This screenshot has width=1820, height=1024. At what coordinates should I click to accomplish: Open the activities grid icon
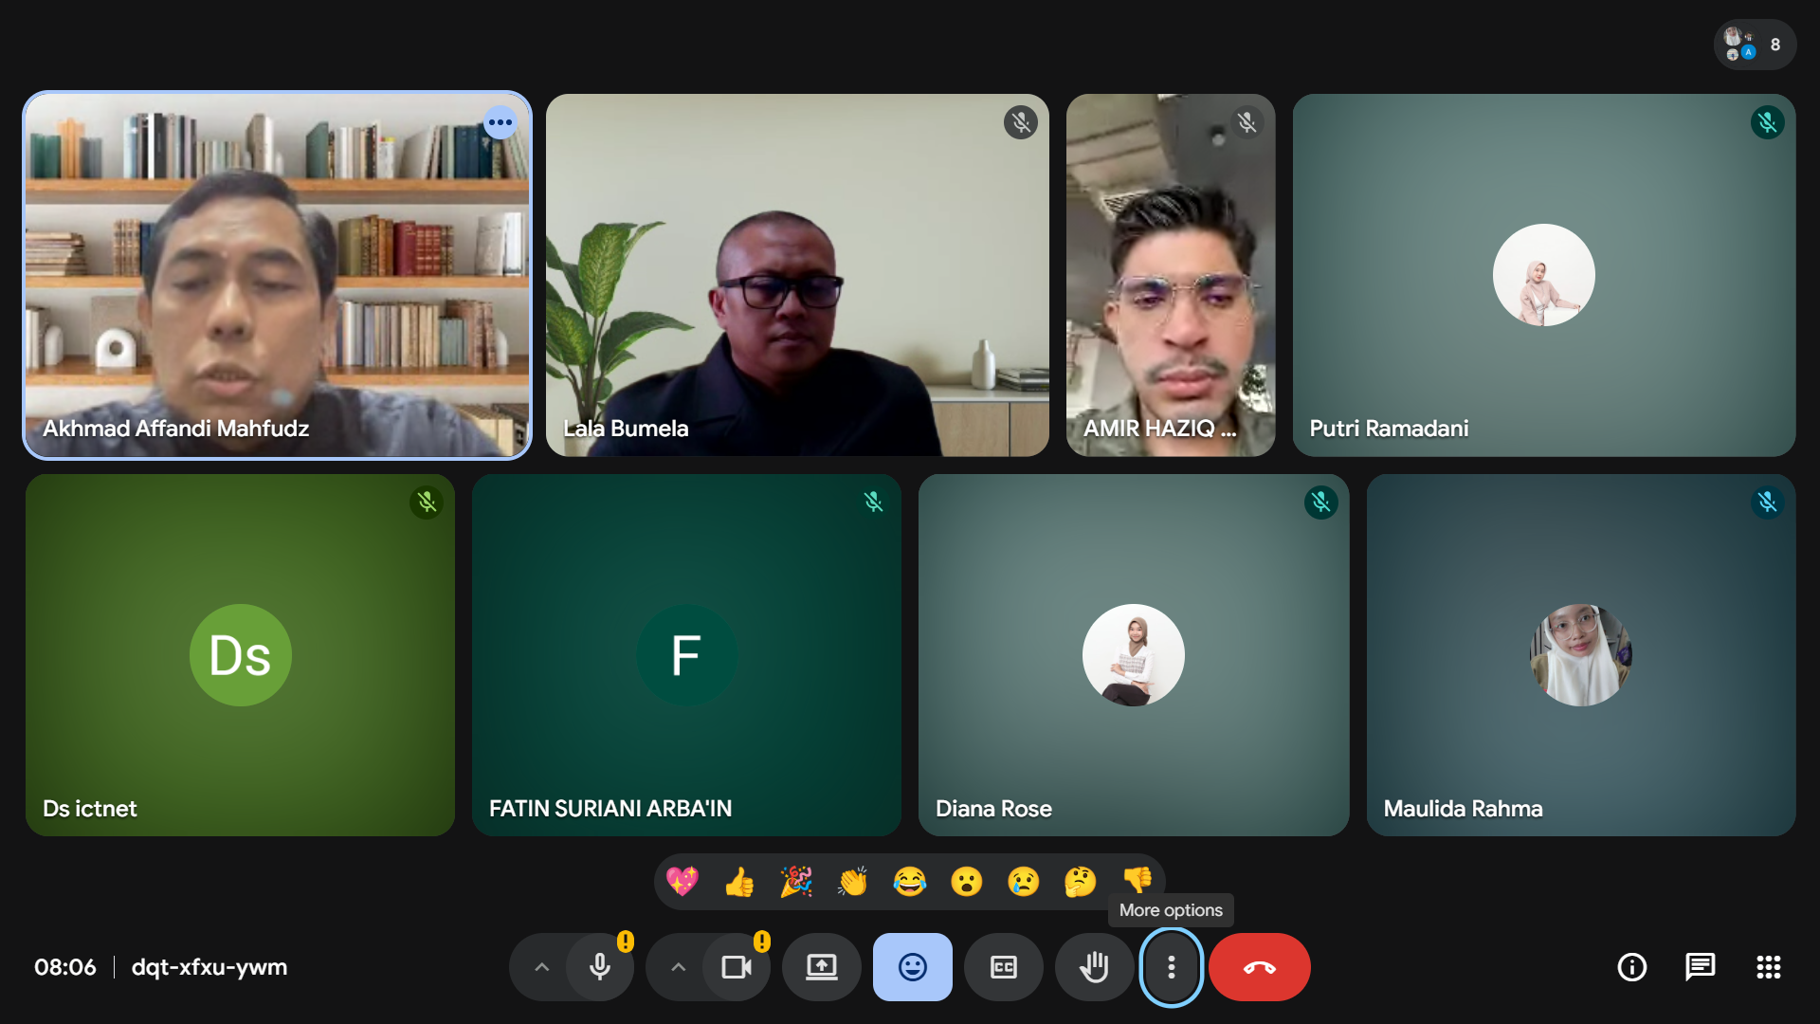click(1768, 967)
